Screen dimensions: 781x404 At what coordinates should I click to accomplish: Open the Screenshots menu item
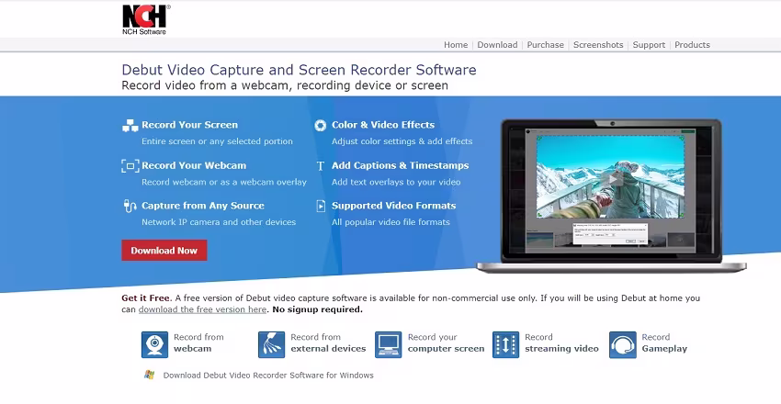click(x=598, y=45)
